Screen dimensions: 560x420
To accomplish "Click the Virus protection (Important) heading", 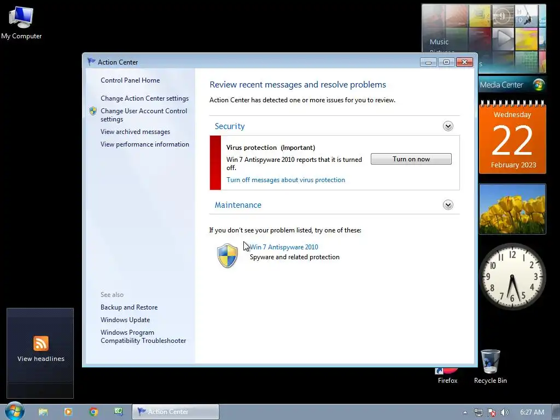I will 271,148.
